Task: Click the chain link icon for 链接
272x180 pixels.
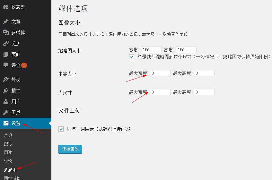Action: pyautogui.click(x=6, y=43)
